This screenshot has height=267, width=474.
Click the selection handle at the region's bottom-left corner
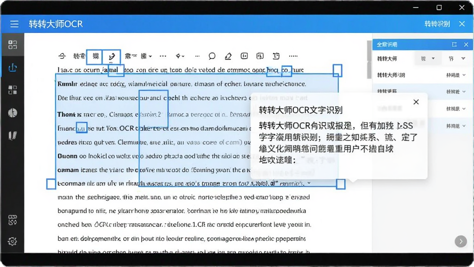(x=51, y=184)
